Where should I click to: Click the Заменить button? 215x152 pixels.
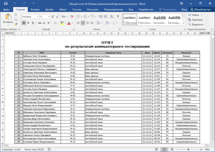(196, 20)
